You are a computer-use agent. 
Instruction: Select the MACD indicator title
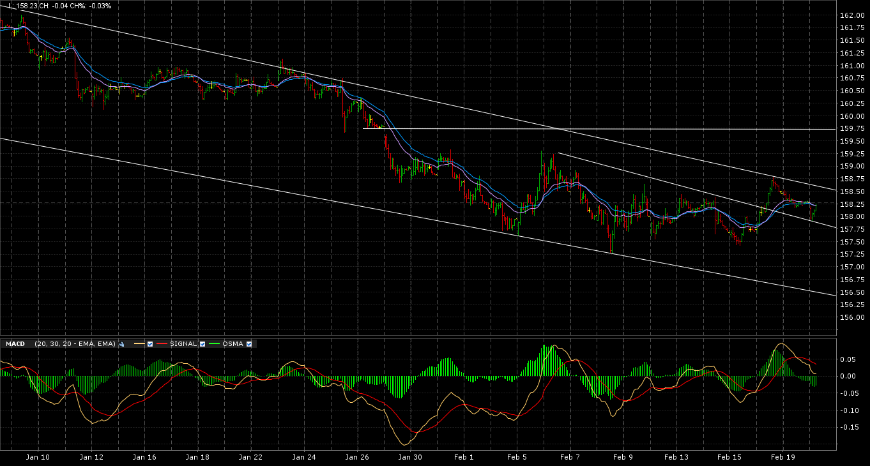tap(15, 344)
